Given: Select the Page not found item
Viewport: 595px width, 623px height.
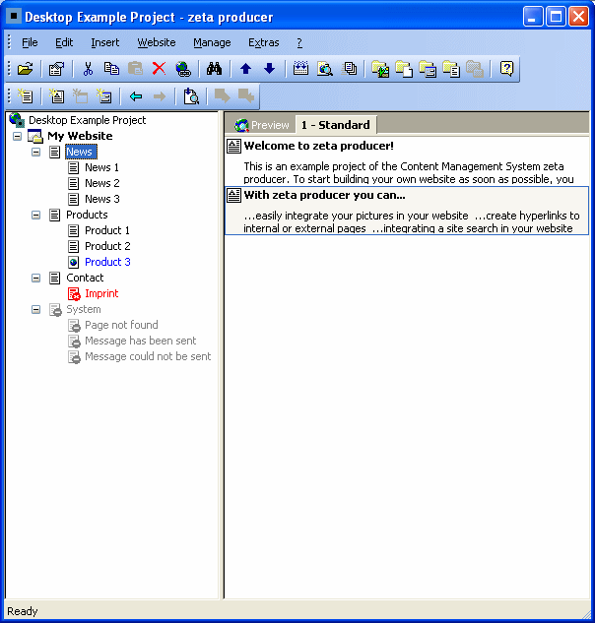Looking at the screenshot, I should click(121, 325).
